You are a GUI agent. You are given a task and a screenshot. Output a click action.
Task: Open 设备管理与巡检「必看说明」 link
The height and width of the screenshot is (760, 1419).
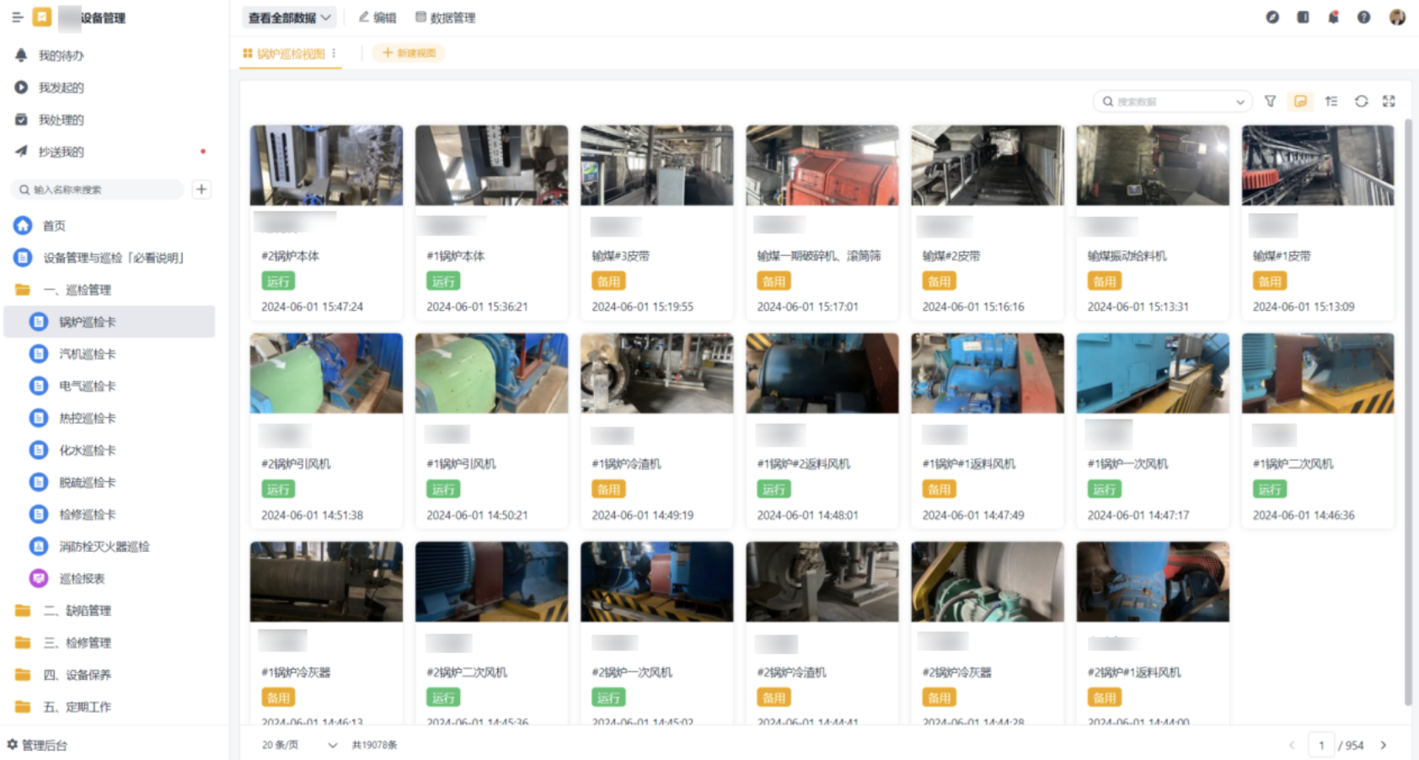coord(113,258)
